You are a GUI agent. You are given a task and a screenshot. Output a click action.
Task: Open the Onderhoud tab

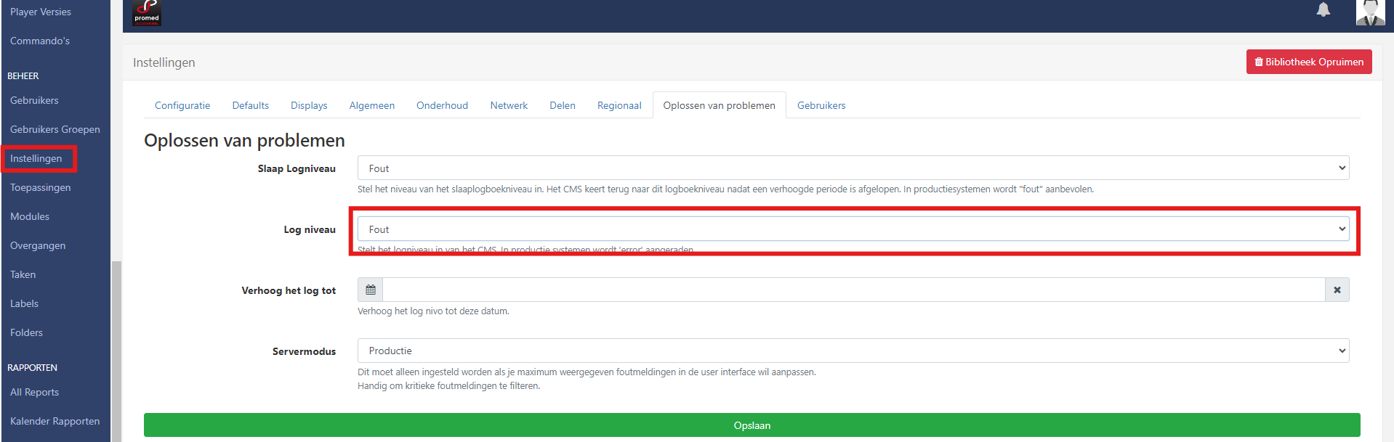(x=442, y=105)
